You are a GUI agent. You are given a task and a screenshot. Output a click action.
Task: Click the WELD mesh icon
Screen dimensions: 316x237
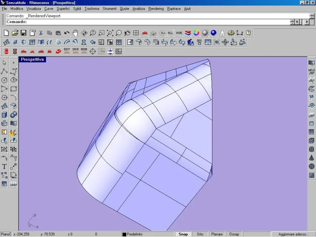[312, 71]
